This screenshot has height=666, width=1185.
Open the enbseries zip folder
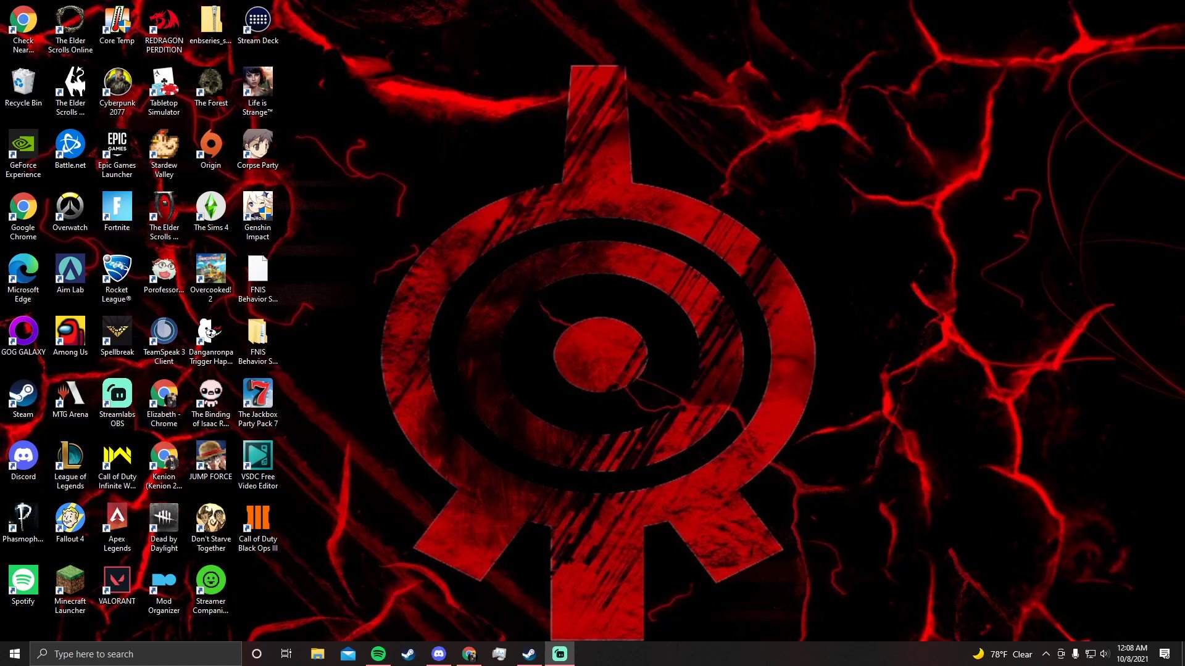[x=211, y=26]
